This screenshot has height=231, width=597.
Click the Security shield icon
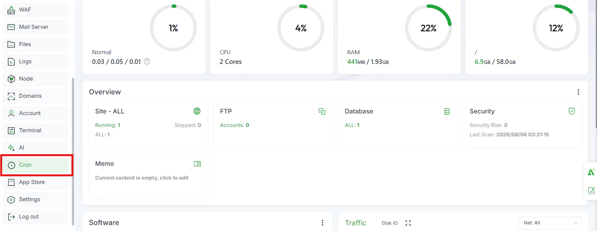click(572, 111)
